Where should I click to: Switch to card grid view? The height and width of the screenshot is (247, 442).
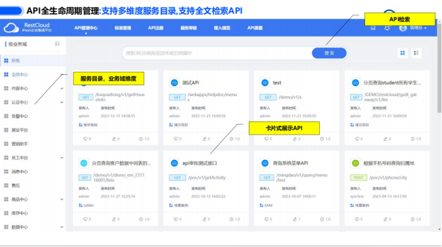coord(403,53)
